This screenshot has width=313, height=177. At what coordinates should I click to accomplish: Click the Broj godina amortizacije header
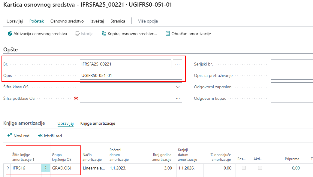tap(162, 157)
